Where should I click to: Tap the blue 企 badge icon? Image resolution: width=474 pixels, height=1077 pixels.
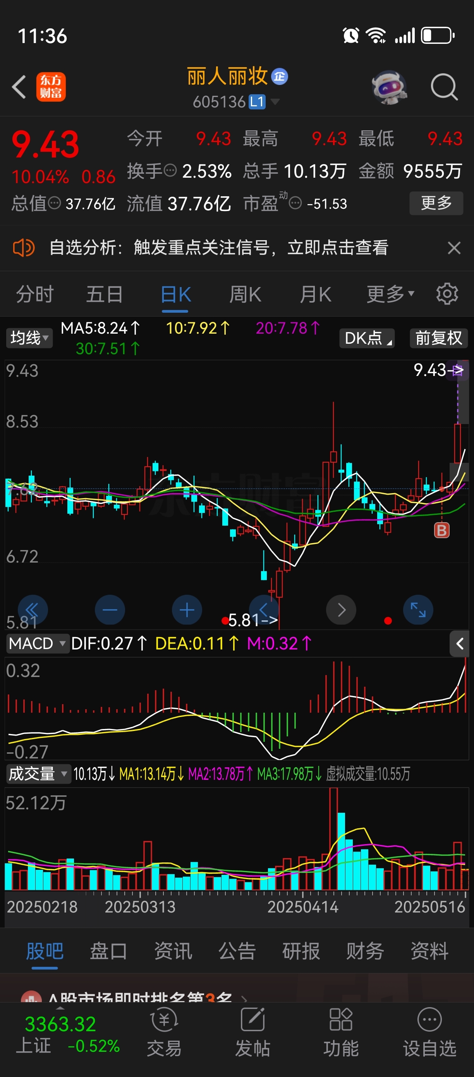[x=280, y=76]
